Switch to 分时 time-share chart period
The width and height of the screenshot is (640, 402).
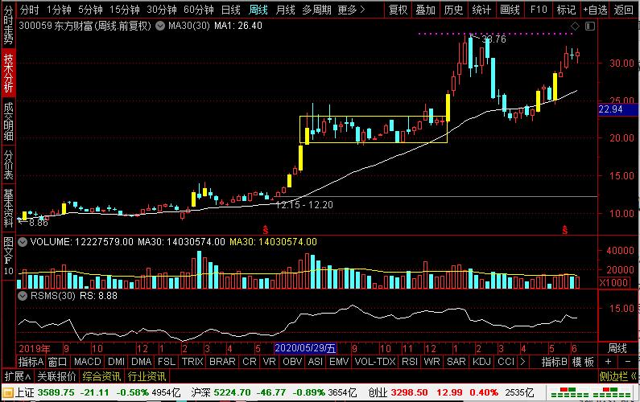[30, 10]
